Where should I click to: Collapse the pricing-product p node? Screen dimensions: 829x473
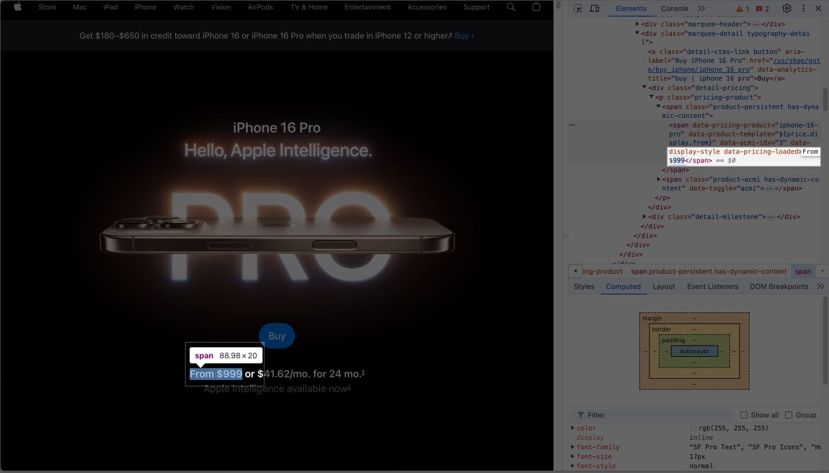click(x=651, y=97)
